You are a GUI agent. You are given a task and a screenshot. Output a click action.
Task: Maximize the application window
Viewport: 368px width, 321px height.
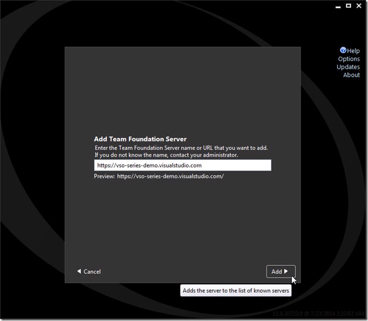pos(348,6)
